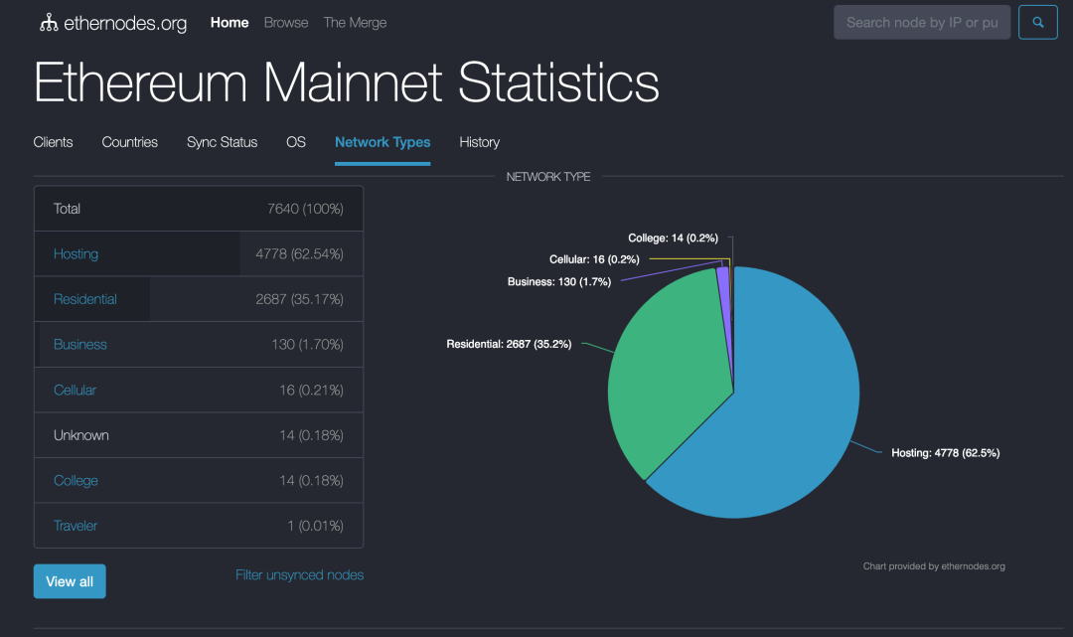Open the Browse nav item
Viewport: 1073px width, 637px height.
coord(286,23)
